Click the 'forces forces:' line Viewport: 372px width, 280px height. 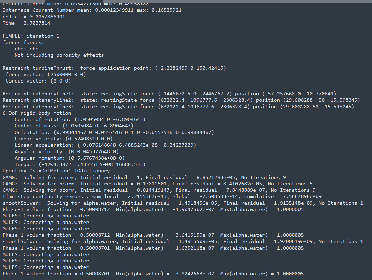point(23,42)
